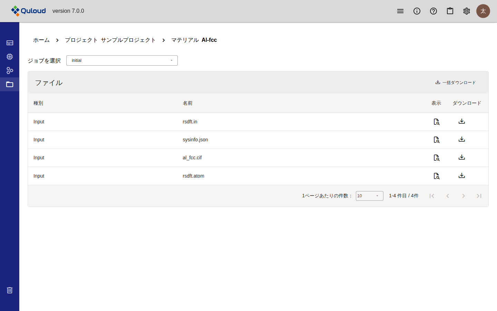Select the rsdft.in file name
This screenshot has height=311, width=497.
[190, 122]
